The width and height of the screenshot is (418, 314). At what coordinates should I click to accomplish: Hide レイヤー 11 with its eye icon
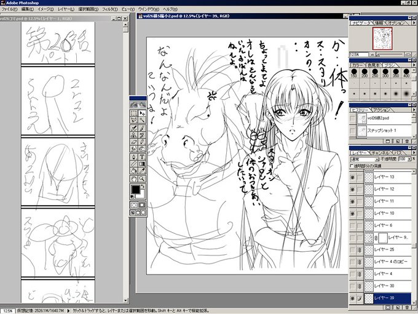click(352, 201)
